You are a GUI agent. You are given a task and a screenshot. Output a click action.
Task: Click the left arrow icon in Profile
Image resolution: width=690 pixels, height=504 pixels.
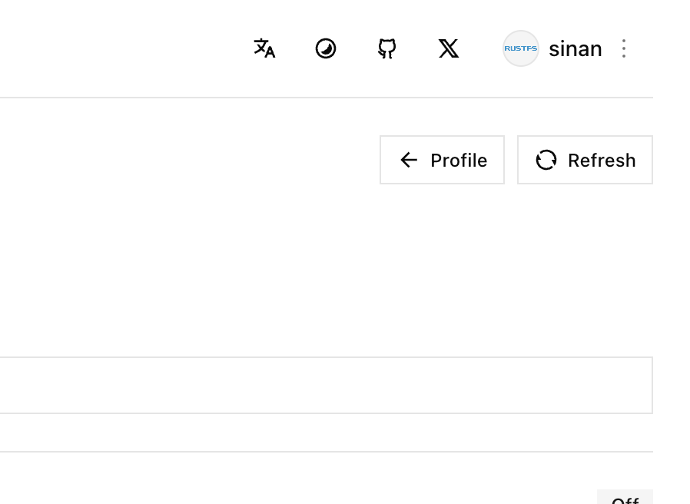[409, 160]
